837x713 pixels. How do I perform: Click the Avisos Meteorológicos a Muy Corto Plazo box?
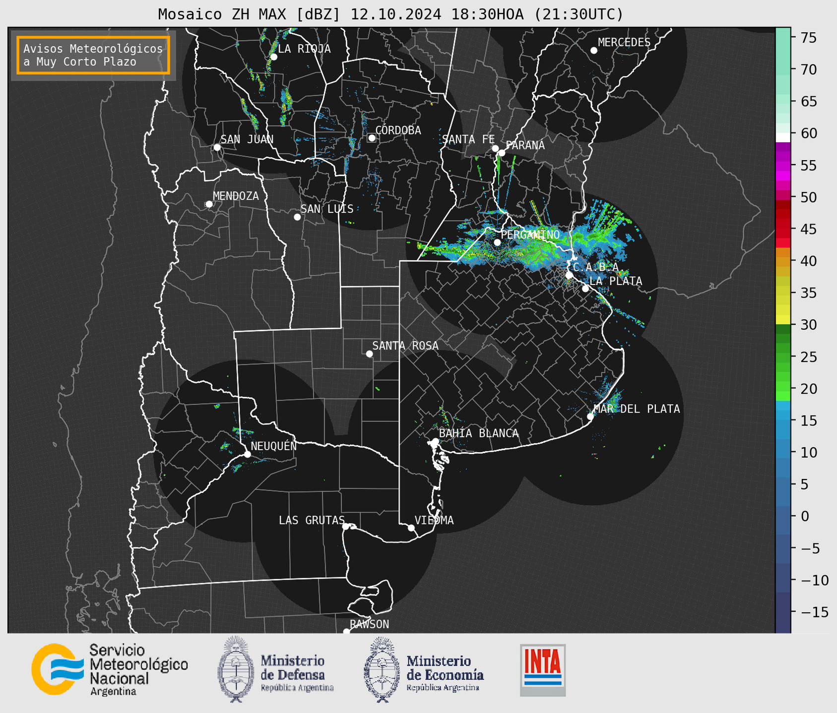(93, 55)
